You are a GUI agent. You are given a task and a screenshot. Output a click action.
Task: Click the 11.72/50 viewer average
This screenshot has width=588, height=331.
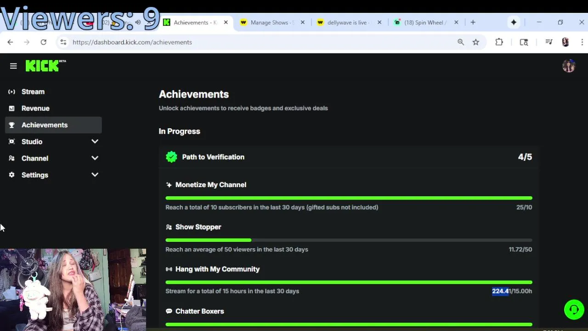point(520,250)
